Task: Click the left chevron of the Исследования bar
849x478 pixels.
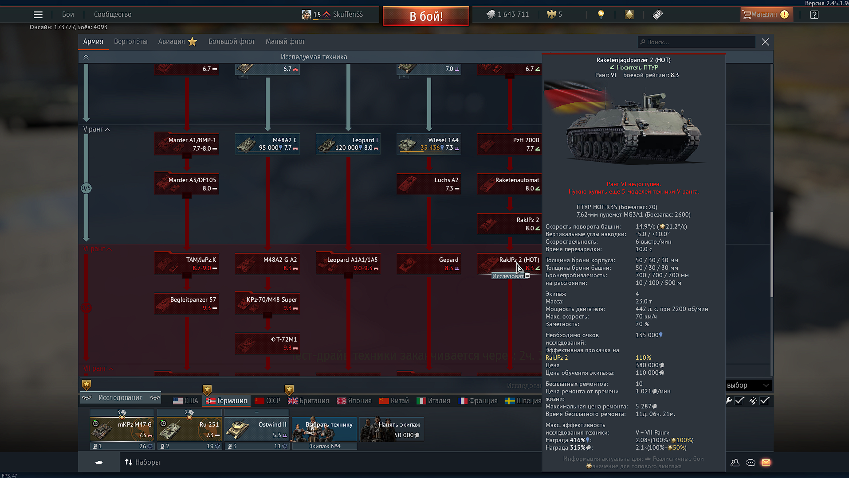Action: (86, 398)
